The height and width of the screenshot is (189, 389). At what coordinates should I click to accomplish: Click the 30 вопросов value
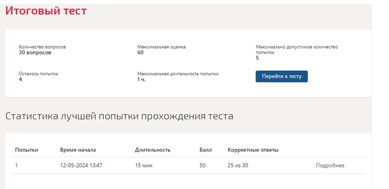[x=35, y=53]
